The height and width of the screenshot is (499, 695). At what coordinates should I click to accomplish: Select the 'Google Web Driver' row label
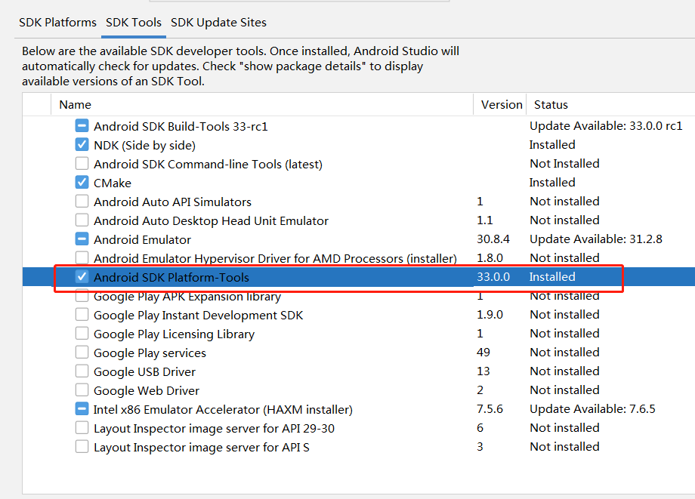tap(147, 390)
